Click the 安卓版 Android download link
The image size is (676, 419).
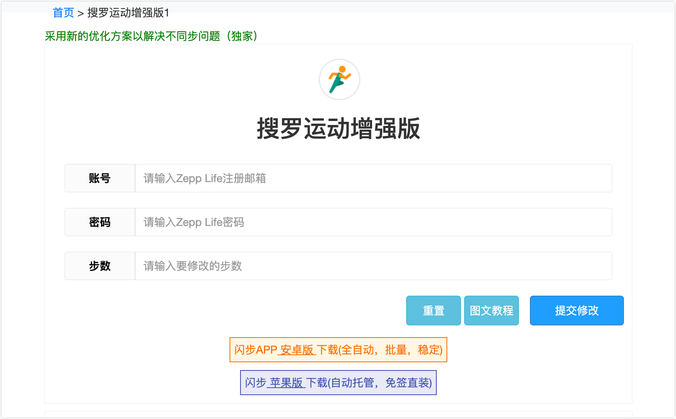(x=296, y=350)
